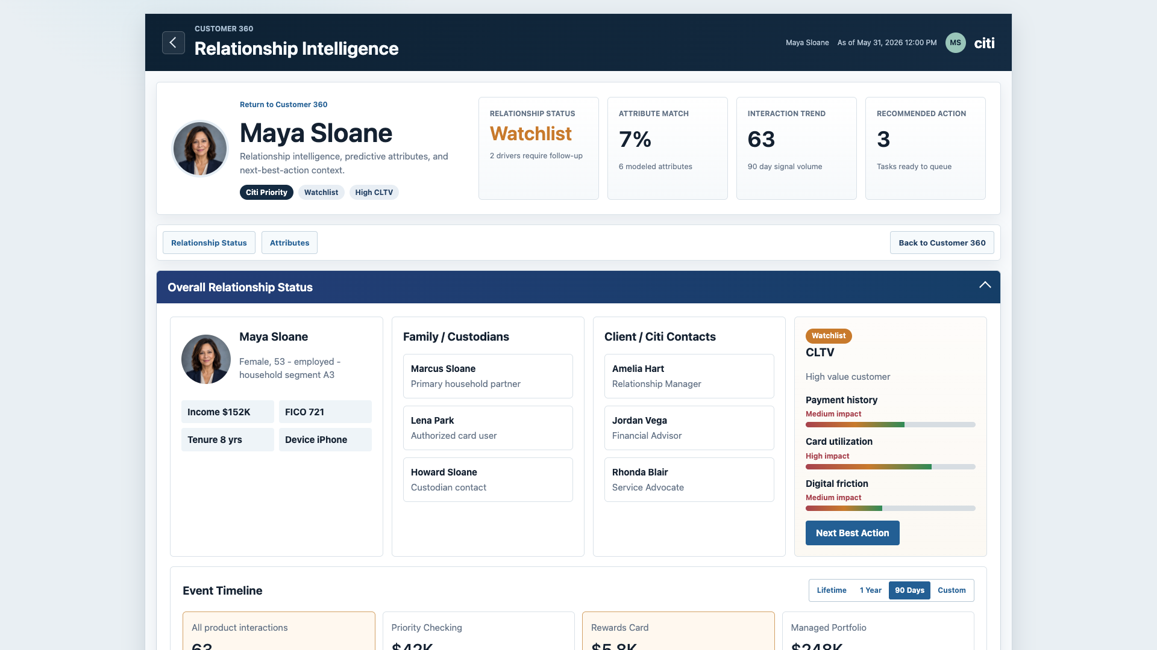Open the Relationship Status Watchlist summary card
This screenshot has width=1157, height=650.
539,148
